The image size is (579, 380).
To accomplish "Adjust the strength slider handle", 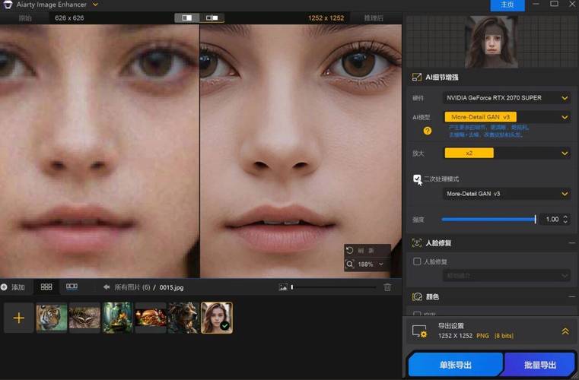I will coord(535,219).
